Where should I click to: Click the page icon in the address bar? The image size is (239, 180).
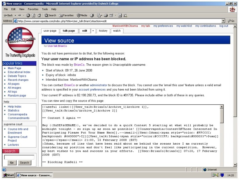15,21
